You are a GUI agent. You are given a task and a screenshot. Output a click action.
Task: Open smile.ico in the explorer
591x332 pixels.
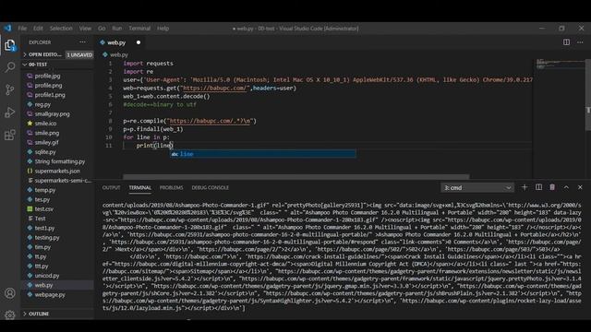click(x=45, y=123)
